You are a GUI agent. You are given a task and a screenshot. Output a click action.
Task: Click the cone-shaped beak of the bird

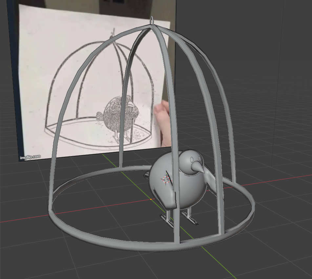pyautogui.click(x=198, y=166)
